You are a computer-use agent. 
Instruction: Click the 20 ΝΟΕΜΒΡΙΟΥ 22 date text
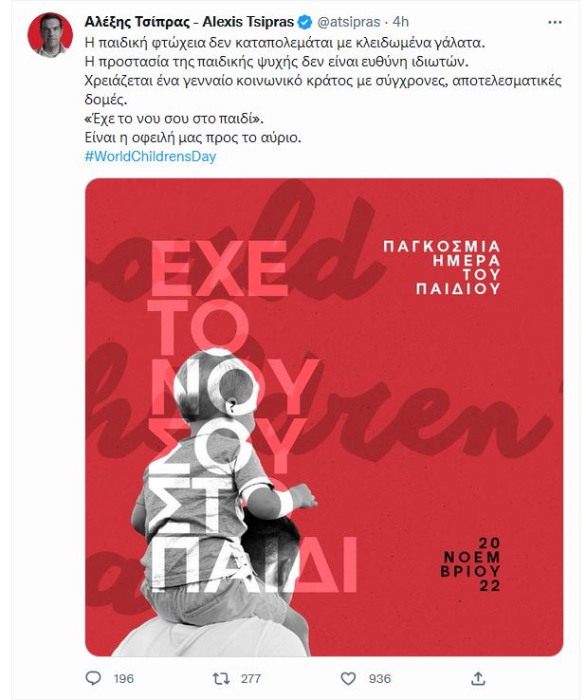(470, 564)
